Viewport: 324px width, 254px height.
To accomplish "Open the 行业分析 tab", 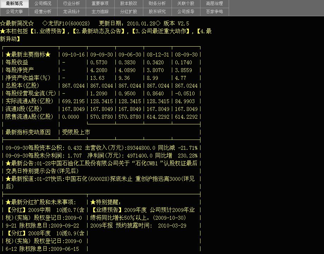I will 71,4.
